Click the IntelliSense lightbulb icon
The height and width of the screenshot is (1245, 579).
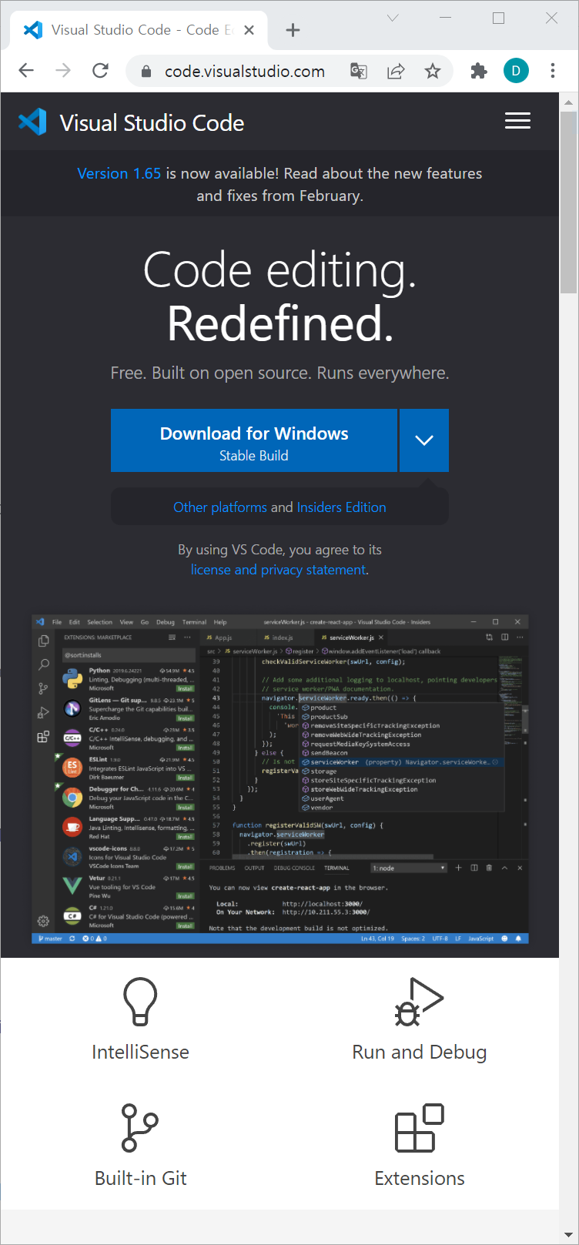140,1002
